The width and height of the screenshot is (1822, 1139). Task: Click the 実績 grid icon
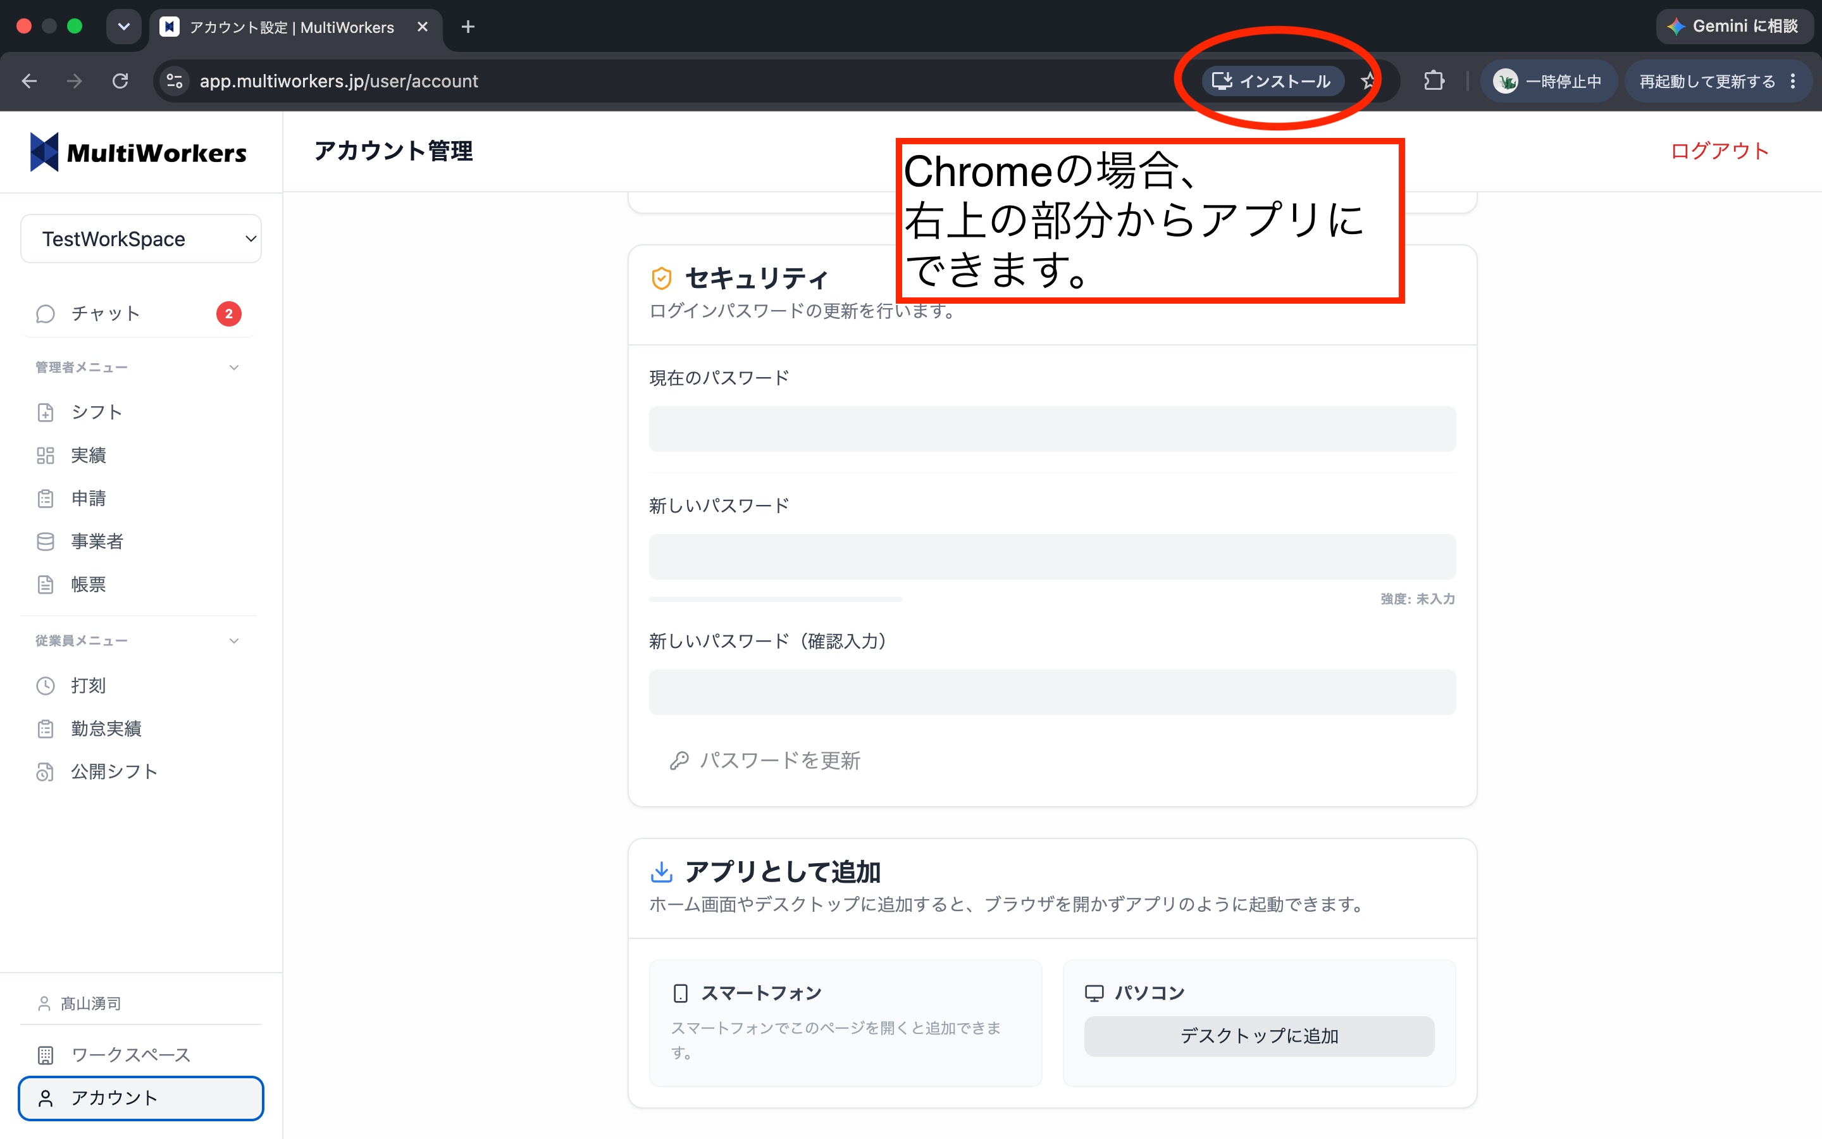[45, 455]
